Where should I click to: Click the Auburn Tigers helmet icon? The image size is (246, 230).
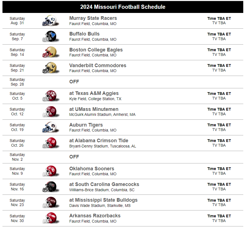pos(49,127)
